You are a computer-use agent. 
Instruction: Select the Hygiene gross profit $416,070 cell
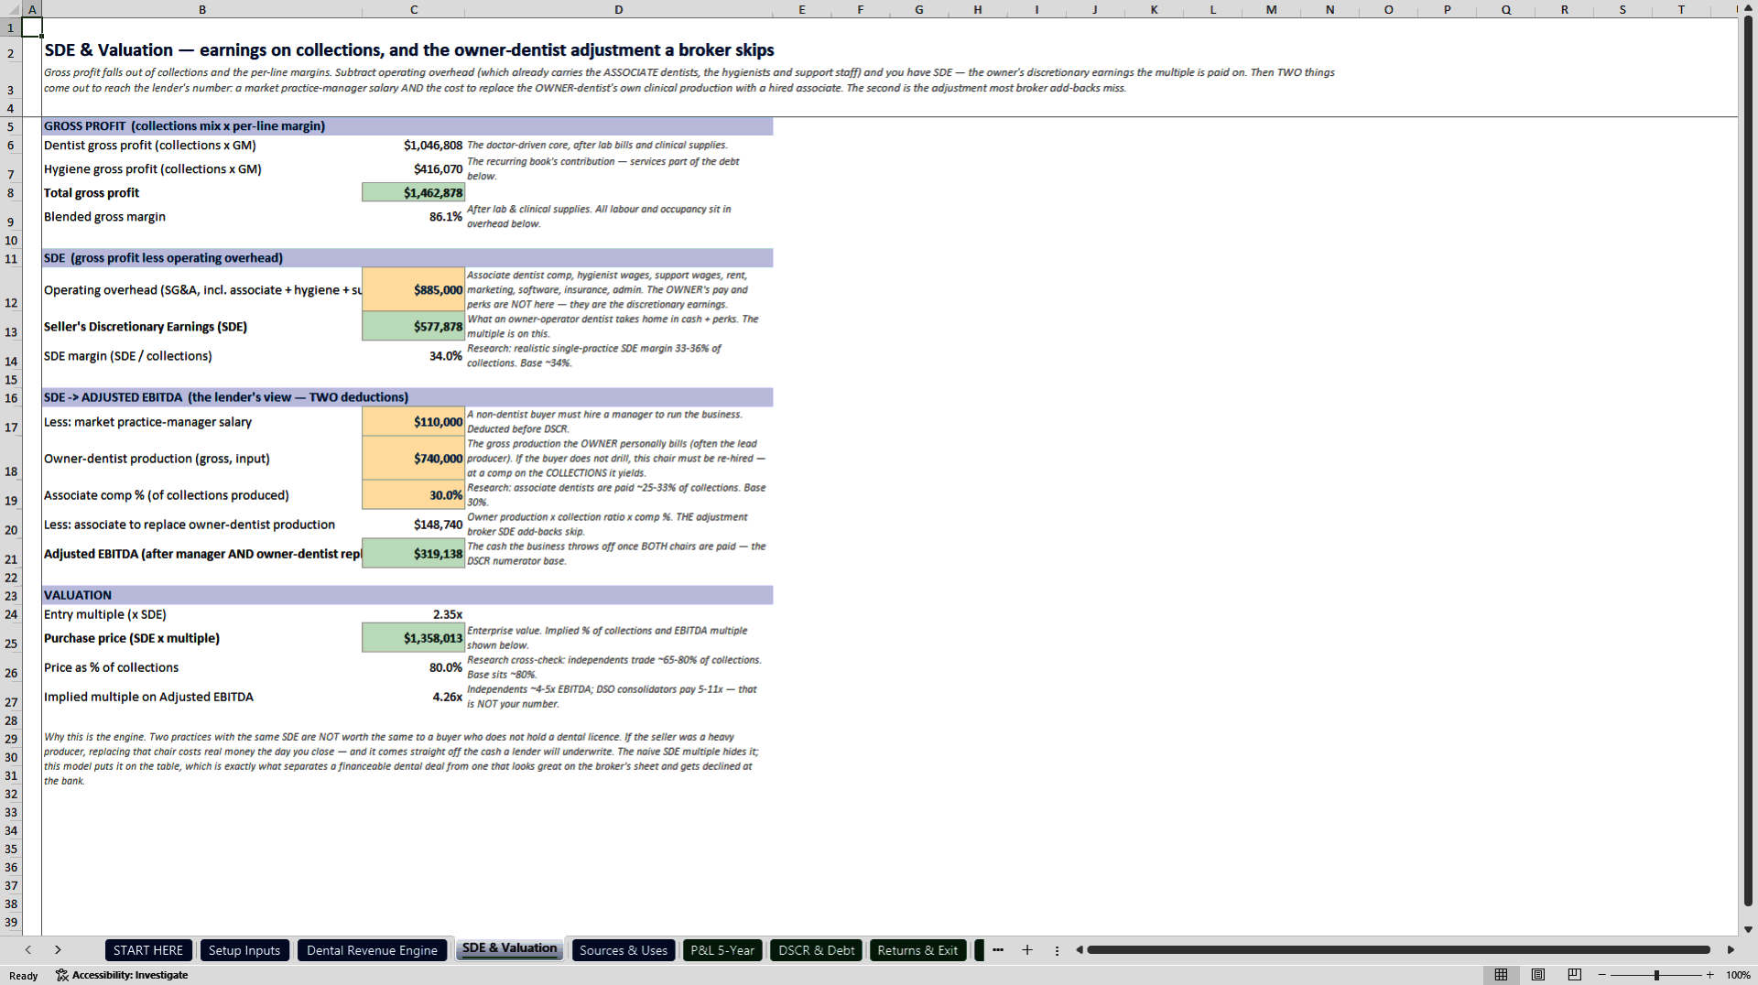tap(414, 168)
